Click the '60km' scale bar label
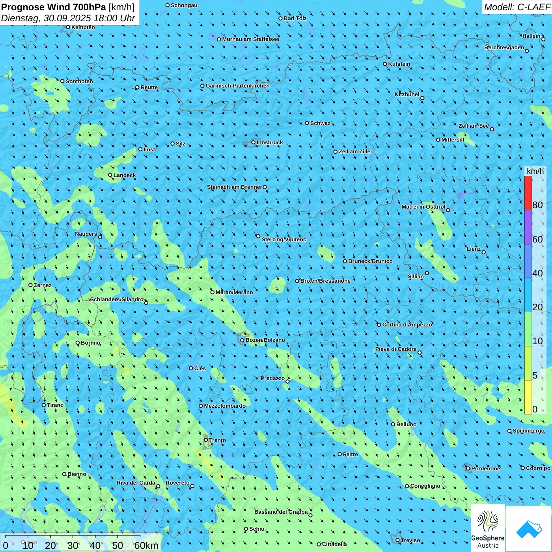The width and height of the screenshot is (552, 552). (146, 546)
